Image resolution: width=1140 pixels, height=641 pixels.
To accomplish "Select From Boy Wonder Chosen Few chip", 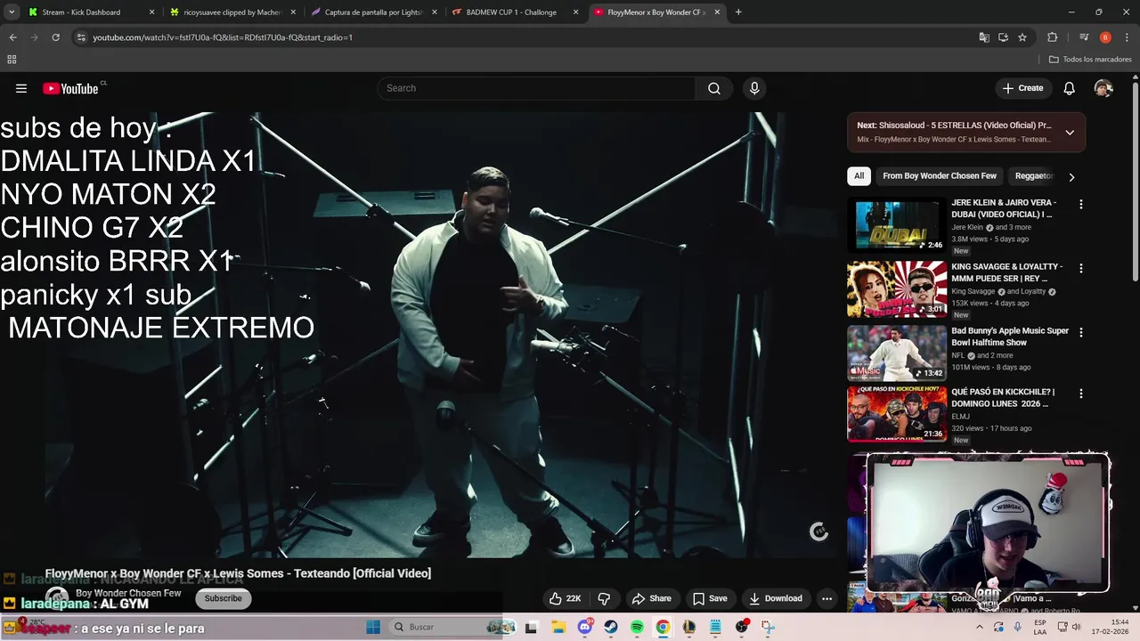I will pos(940,176).
